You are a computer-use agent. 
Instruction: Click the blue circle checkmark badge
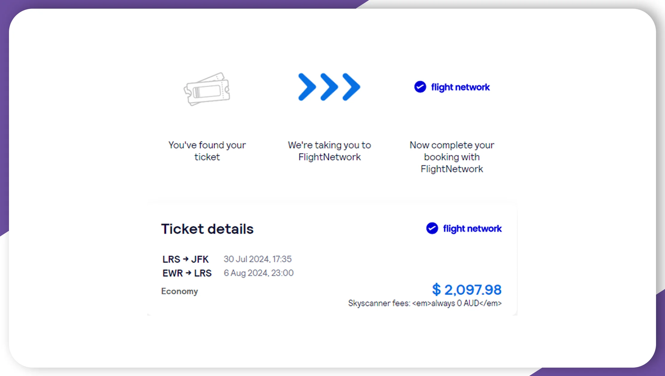[x=420, y=87]
